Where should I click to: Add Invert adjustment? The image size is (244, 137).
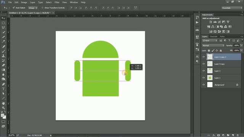[x=211, y=32]
